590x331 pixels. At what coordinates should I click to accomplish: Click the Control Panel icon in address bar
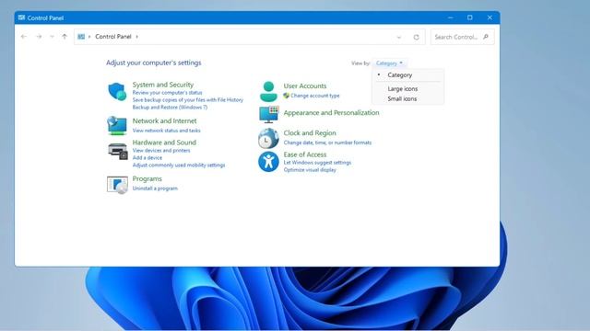coord(81,37)
